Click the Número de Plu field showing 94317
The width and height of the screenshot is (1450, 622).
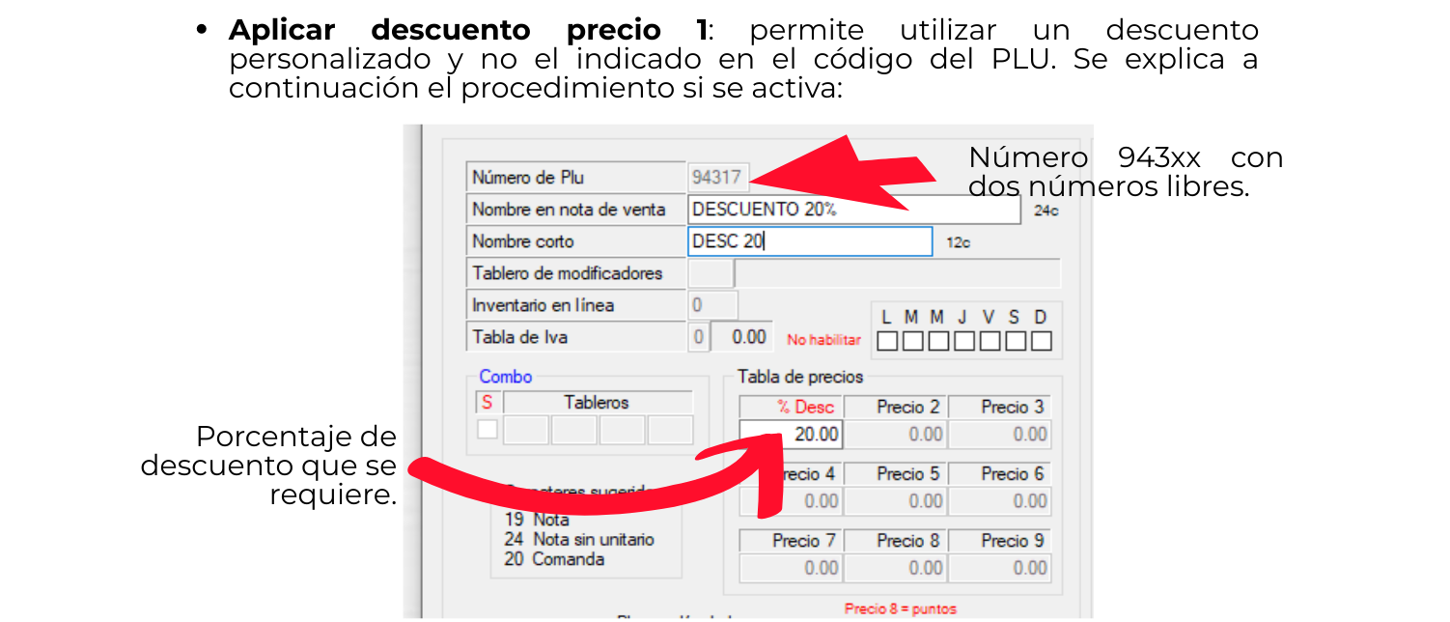tap(716, 178)
